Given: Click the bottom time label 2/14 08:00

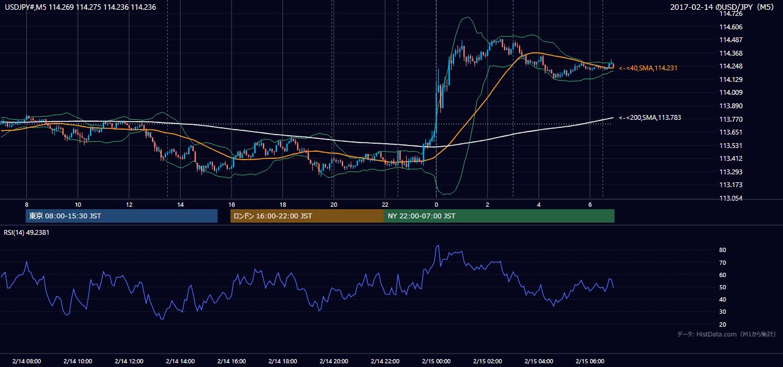Looking at the screenshot, I should [x=26, y=361].
